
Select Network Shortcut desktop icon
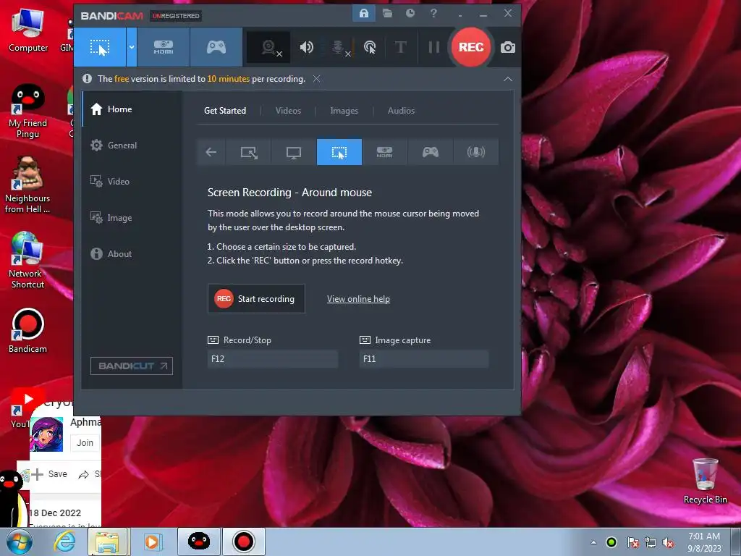pos(27,260)
